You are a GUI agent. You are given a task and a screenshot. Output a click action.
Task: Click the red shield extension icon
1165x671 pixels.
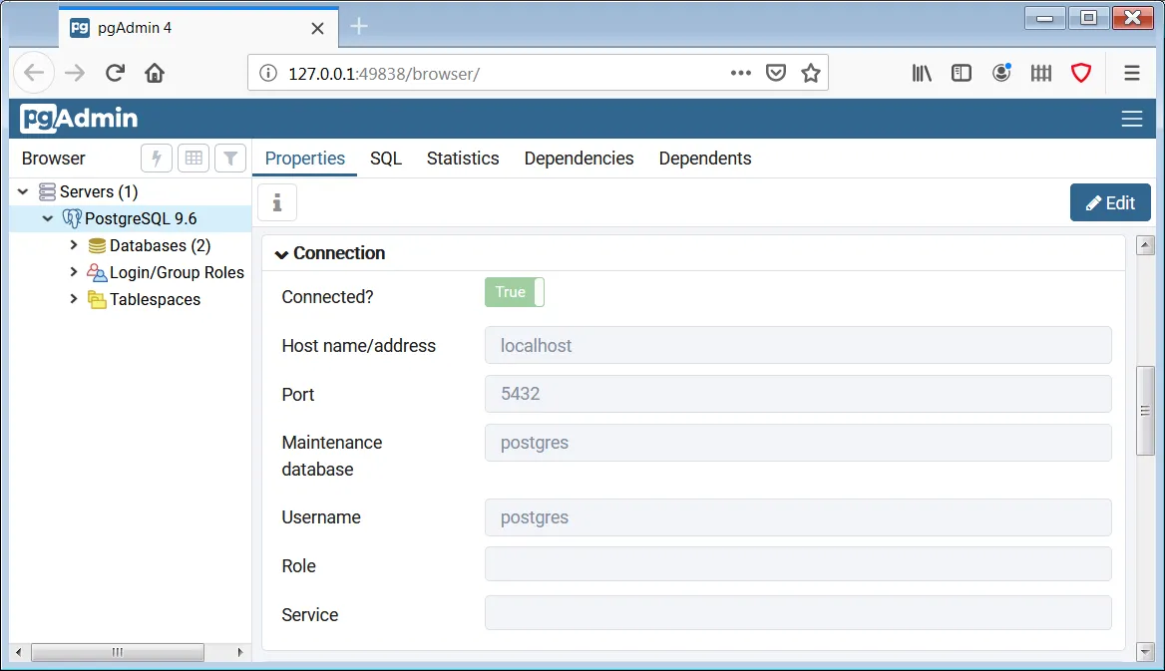click(1081, 73)
